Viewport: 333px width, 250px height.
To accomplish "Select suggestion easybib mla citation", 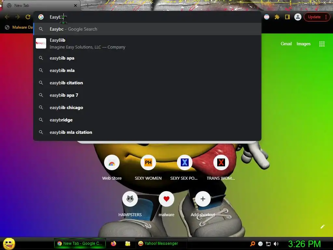I will (x=147, y=132).
